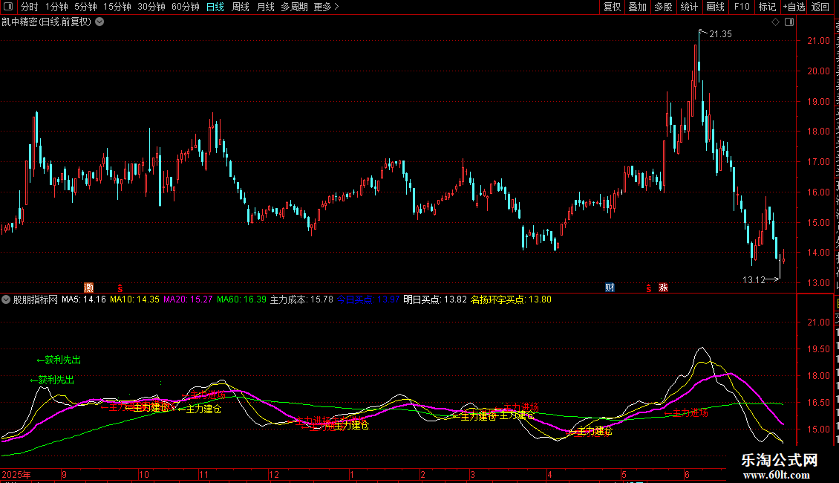Select the 1分钟 period tab
Screen dimensions: 839x483
point(56,7)
